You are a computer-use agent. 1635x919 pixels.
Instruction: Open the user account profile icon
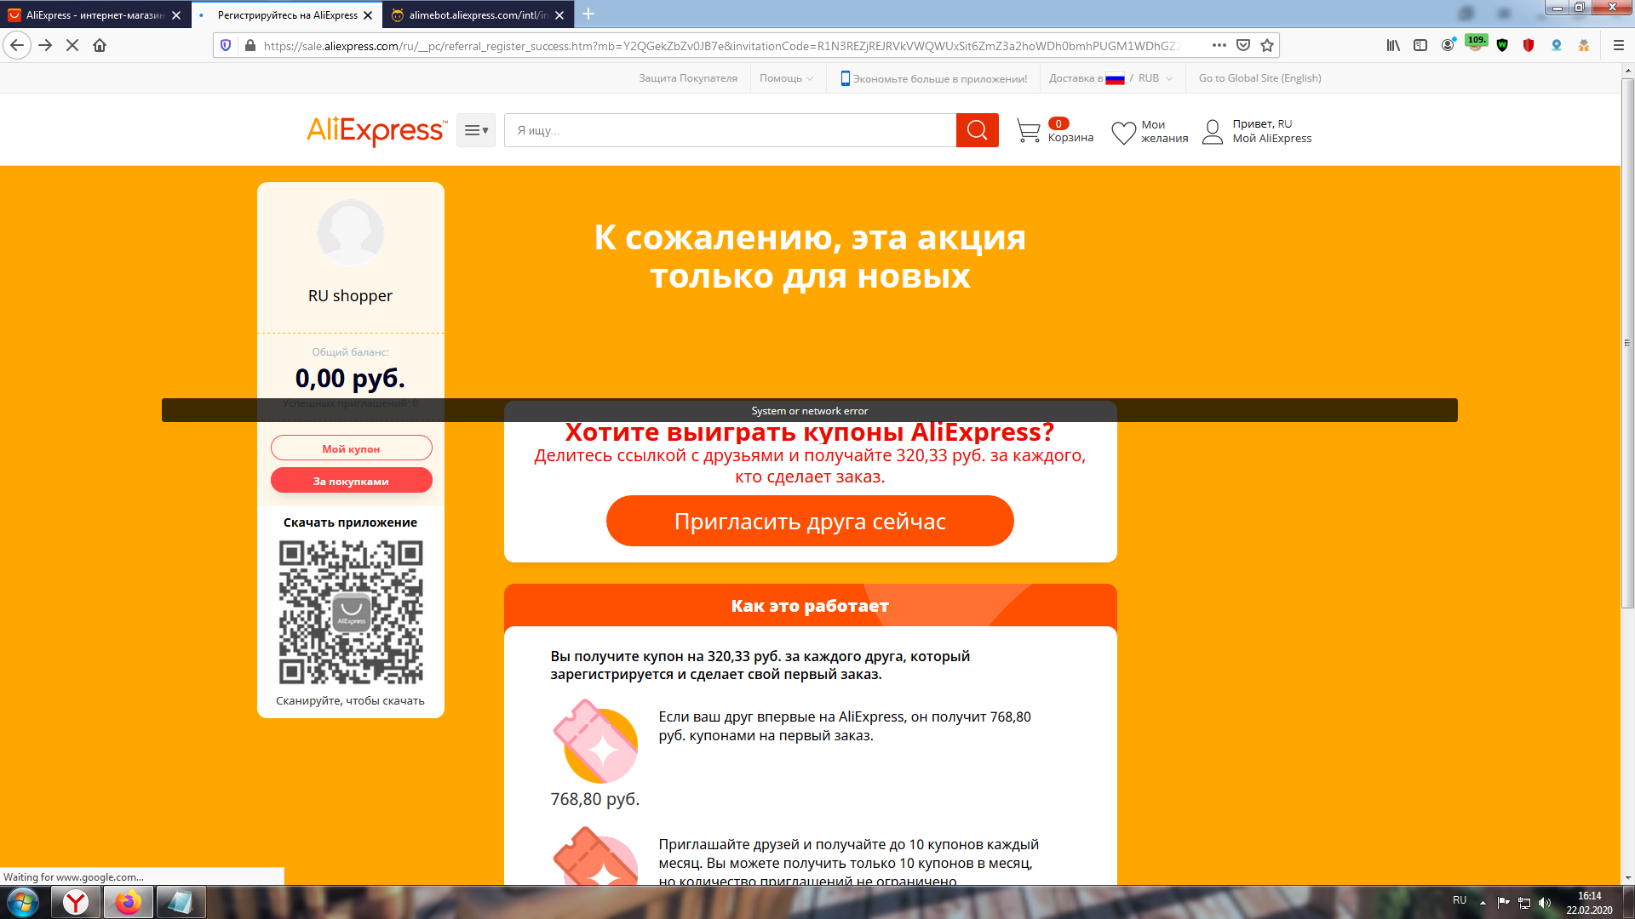click(1213, 132)
